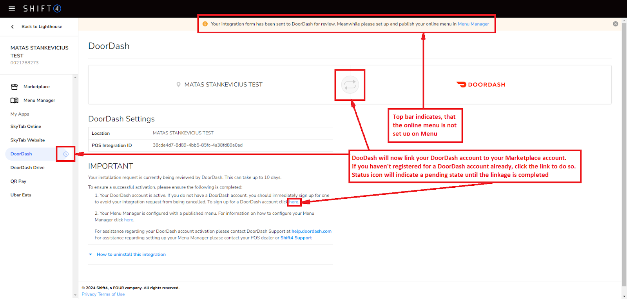
Task: Select DoorDash Drive app
Action: click(x=27, y=168)
